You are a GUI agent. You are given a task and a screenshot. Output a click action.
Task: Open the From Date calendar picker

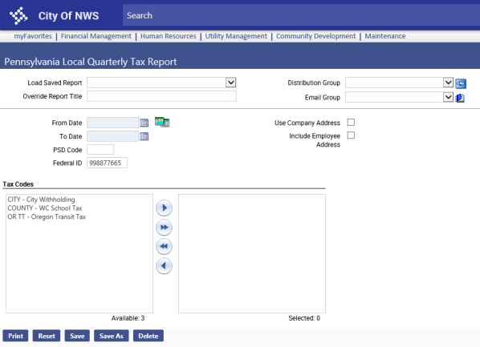tap(144, 123)
